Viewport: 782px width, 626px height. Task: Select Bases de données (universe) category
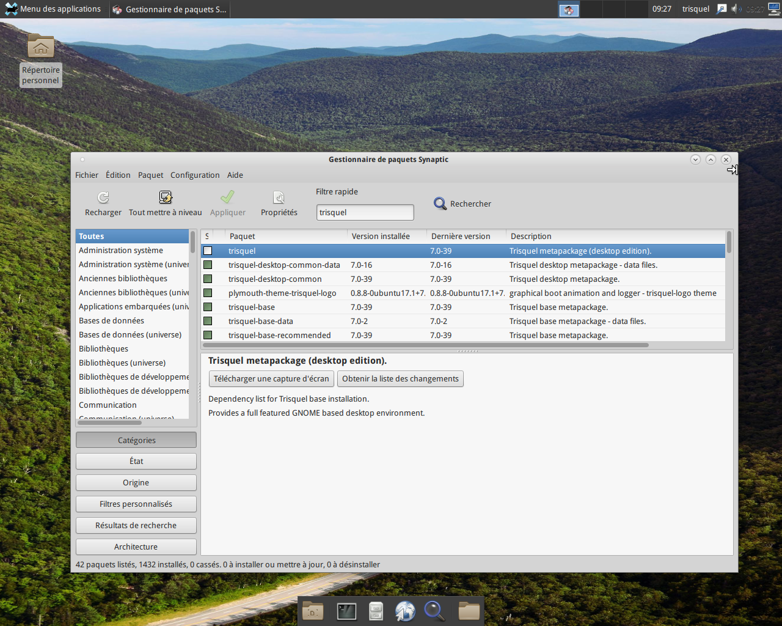coord(133,335)
